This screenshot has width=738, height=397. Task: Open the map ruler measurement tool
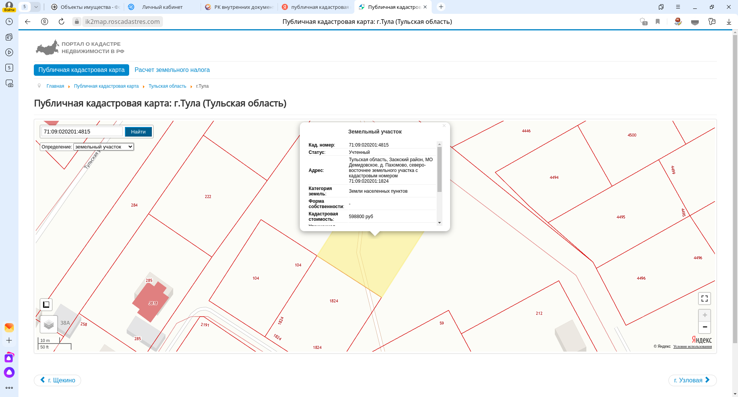point(46,305)
